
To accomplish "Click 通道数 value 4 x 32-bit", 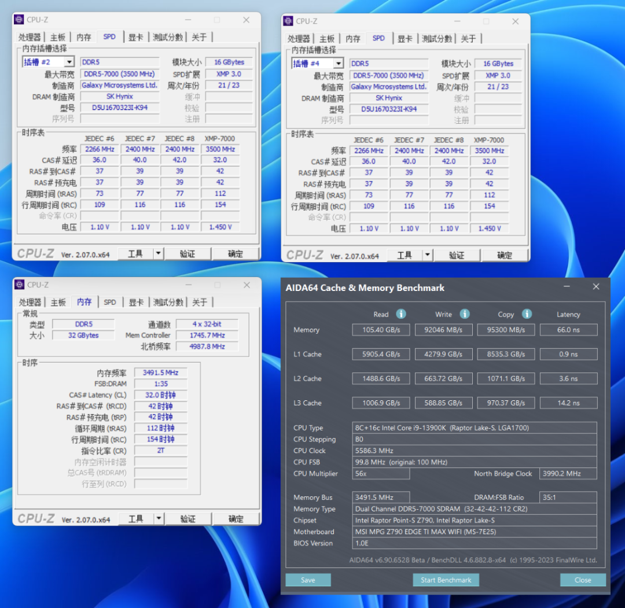I will click(x=207, y=324).
